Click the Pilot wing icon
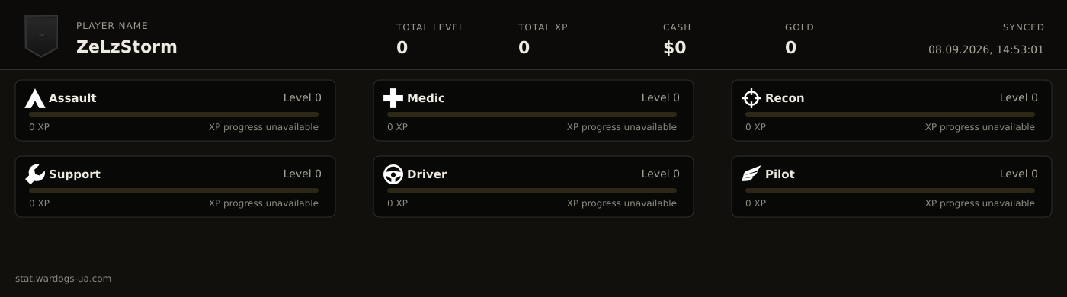 point(751,174)
